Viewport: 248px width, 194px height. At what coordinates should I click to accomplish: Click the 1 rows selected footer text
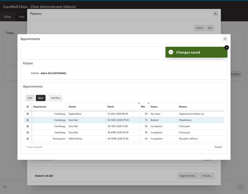[x=34, y=147]
